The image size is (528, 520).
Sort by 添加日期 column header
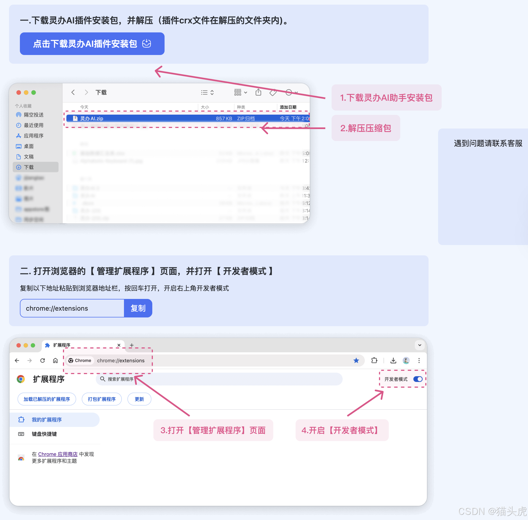pos(288,107)
